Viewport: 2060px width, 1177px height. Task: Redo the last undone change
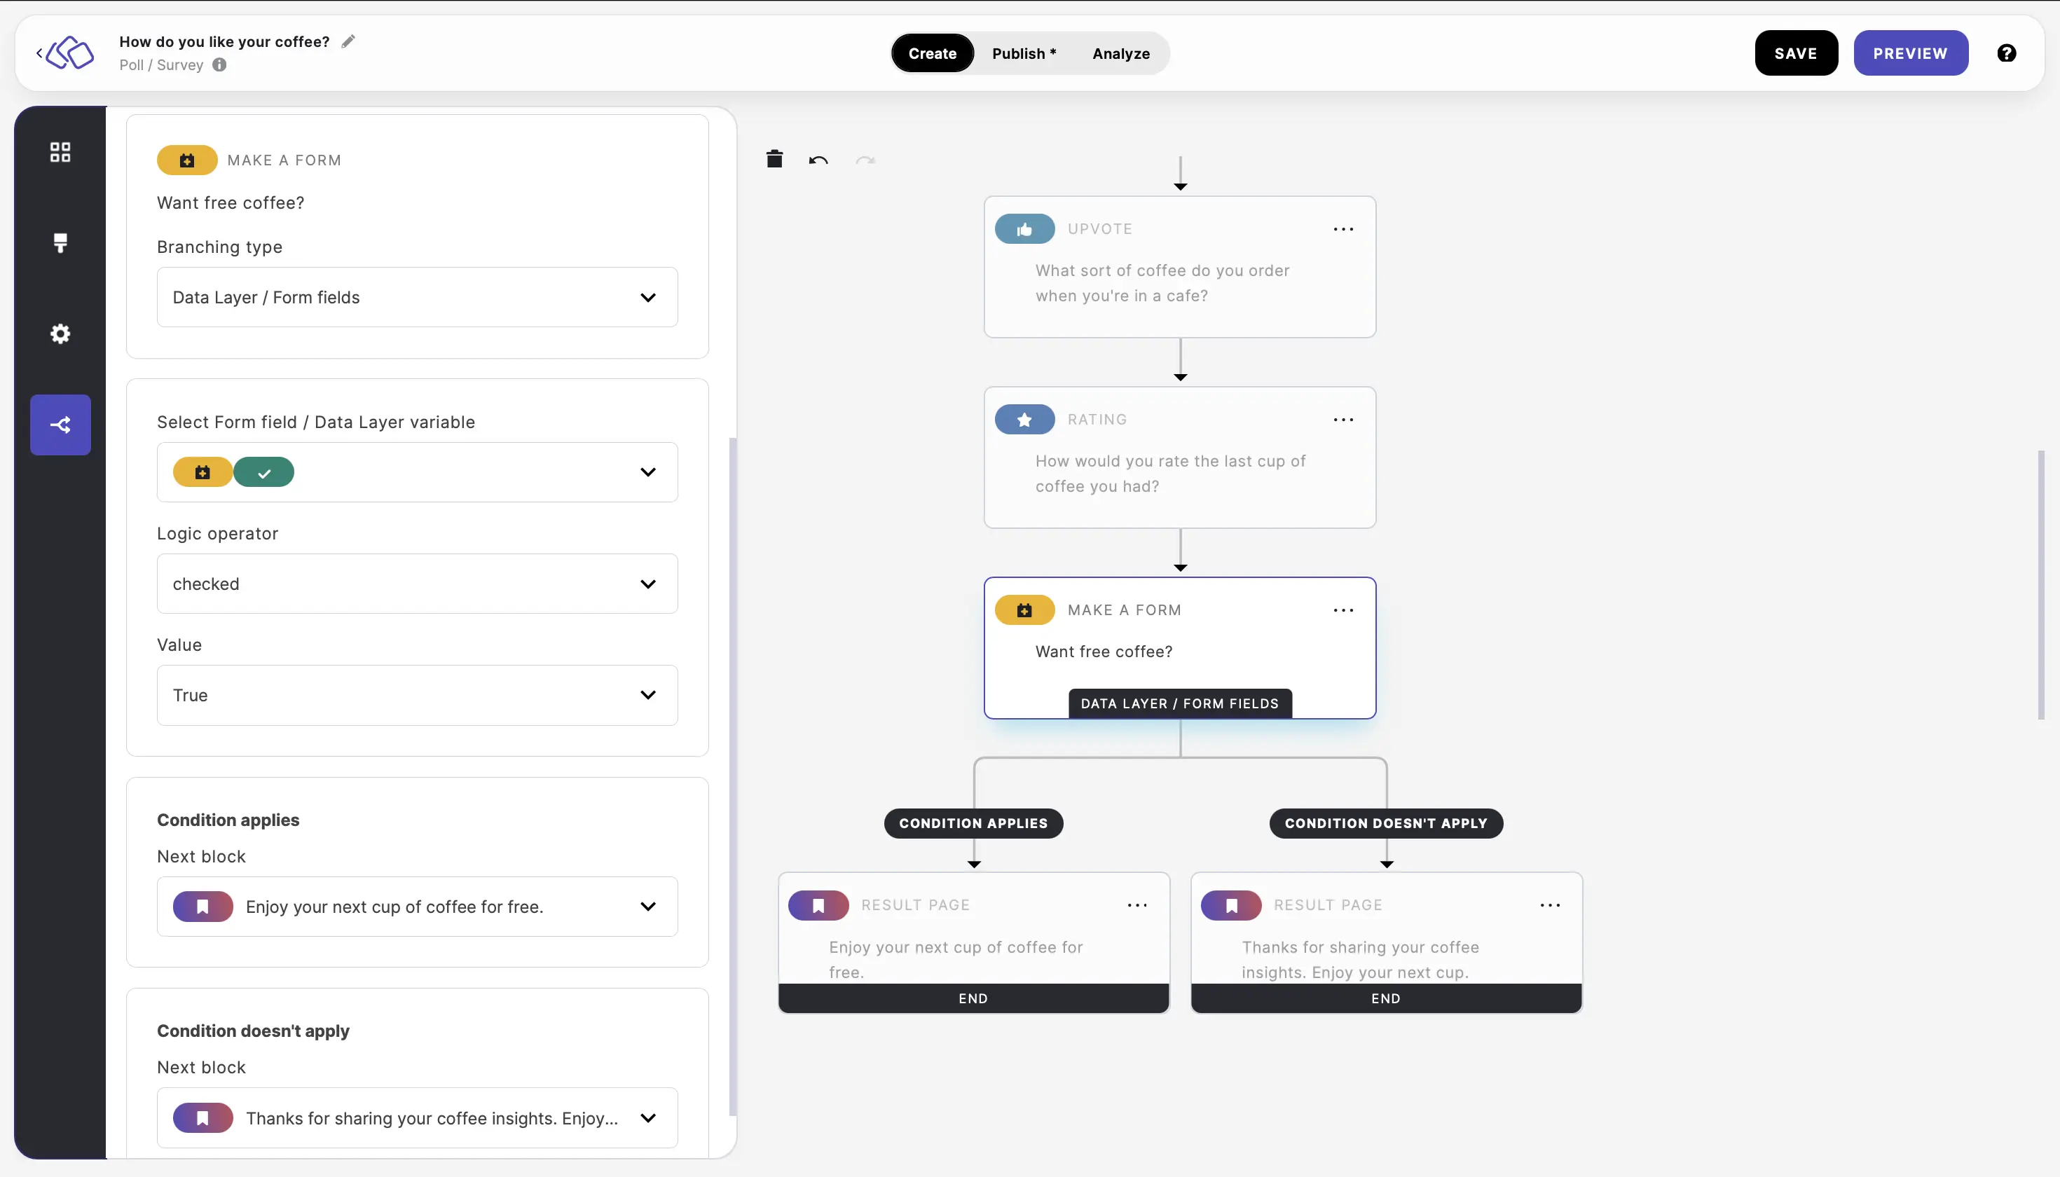click(x=866, y=160)
